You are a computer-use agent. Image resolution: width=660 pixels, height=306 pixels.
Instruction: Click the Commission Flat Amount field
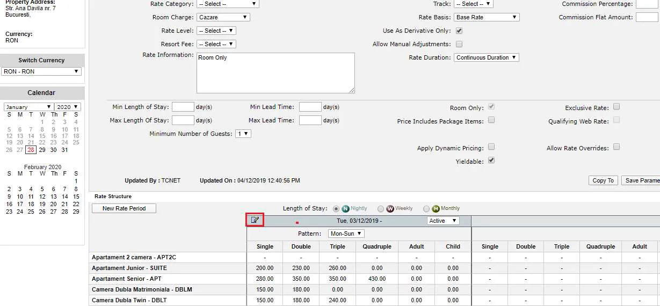coord(647,17)
